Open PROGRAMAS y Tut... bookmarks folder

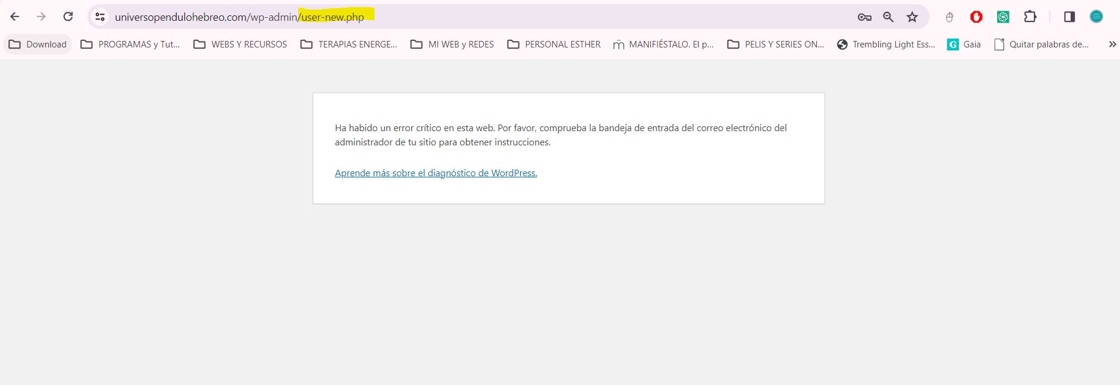point(130,44)
